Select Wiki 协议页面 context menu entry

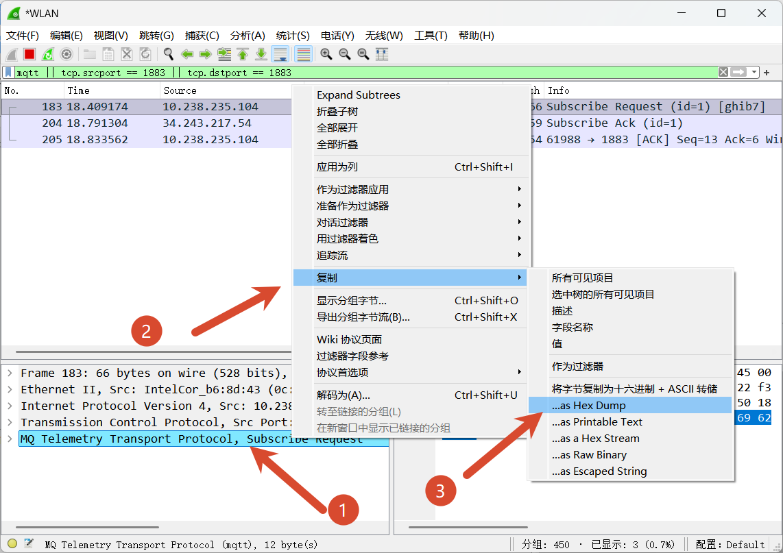coord(411,339)
